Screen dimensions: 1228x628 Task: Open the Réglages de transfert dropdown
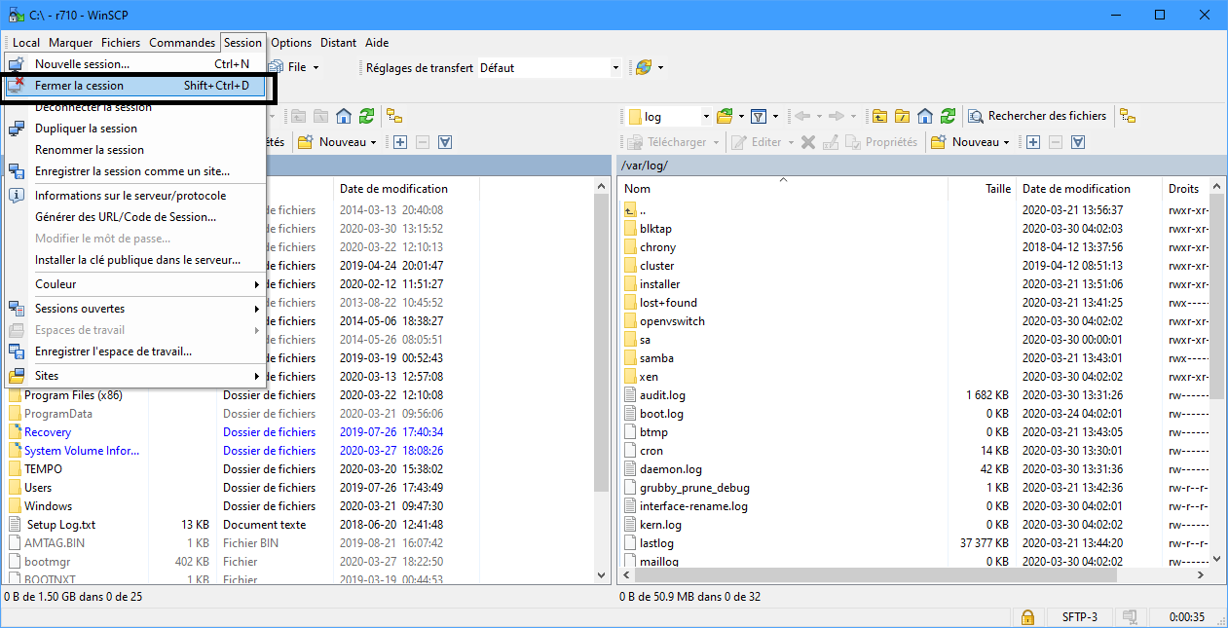[614, 68]
